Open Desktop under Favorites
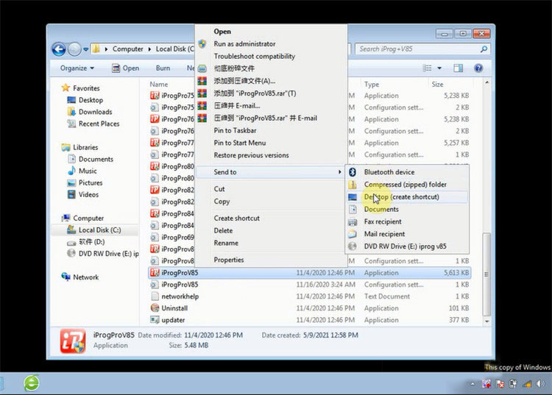This screenshot has width=552, height=395. [x=85, y=100]
